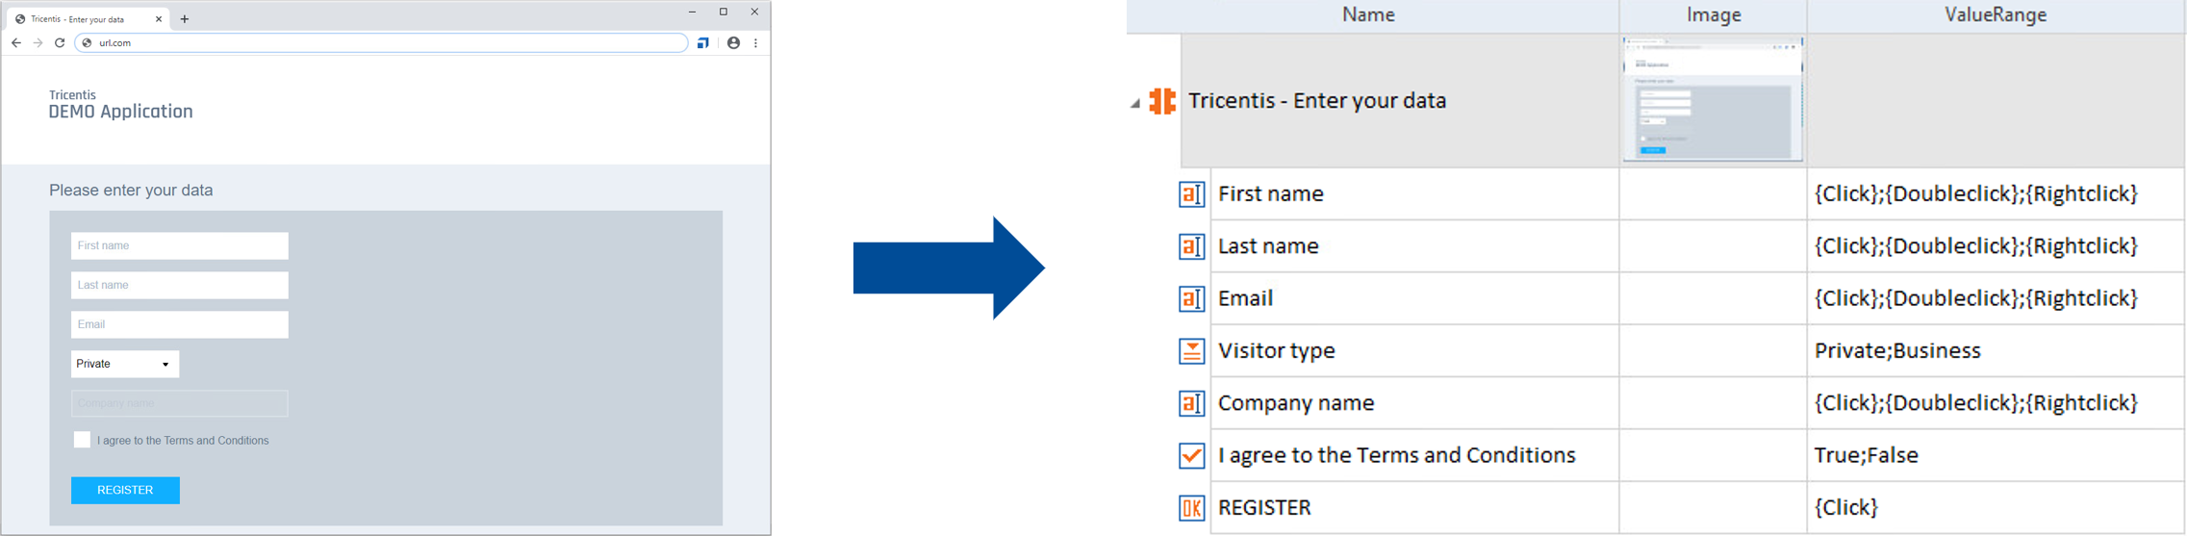
Task: Click the First name text-field icon
Action: click(1191, 194)
